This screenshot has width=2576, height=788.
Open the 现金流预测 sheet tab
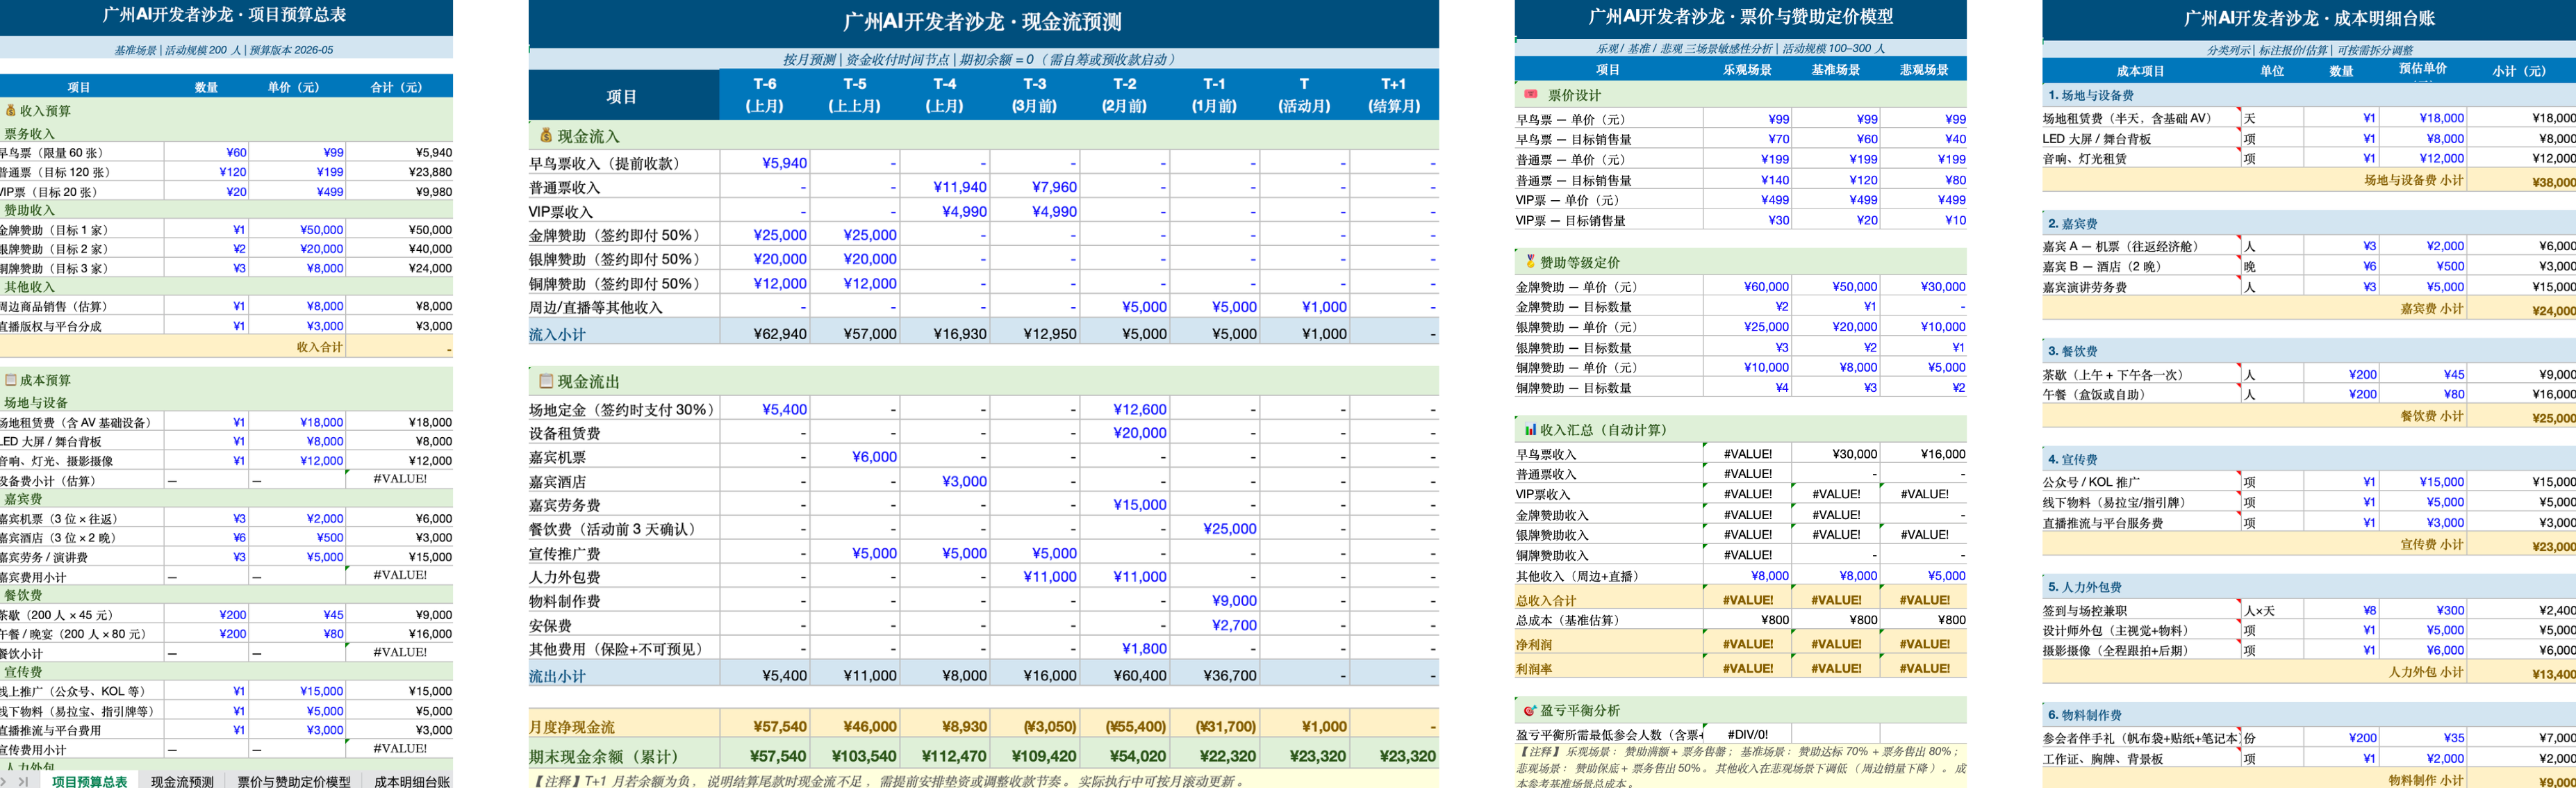pyautogui.click(x=182, y=781)
